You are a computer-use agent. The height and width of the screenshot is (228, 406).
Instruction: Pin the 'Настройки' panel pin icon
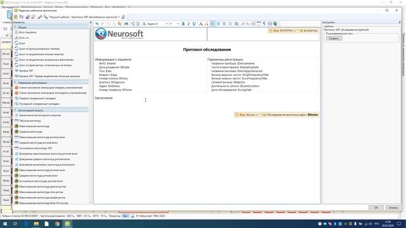click(400, 23)
